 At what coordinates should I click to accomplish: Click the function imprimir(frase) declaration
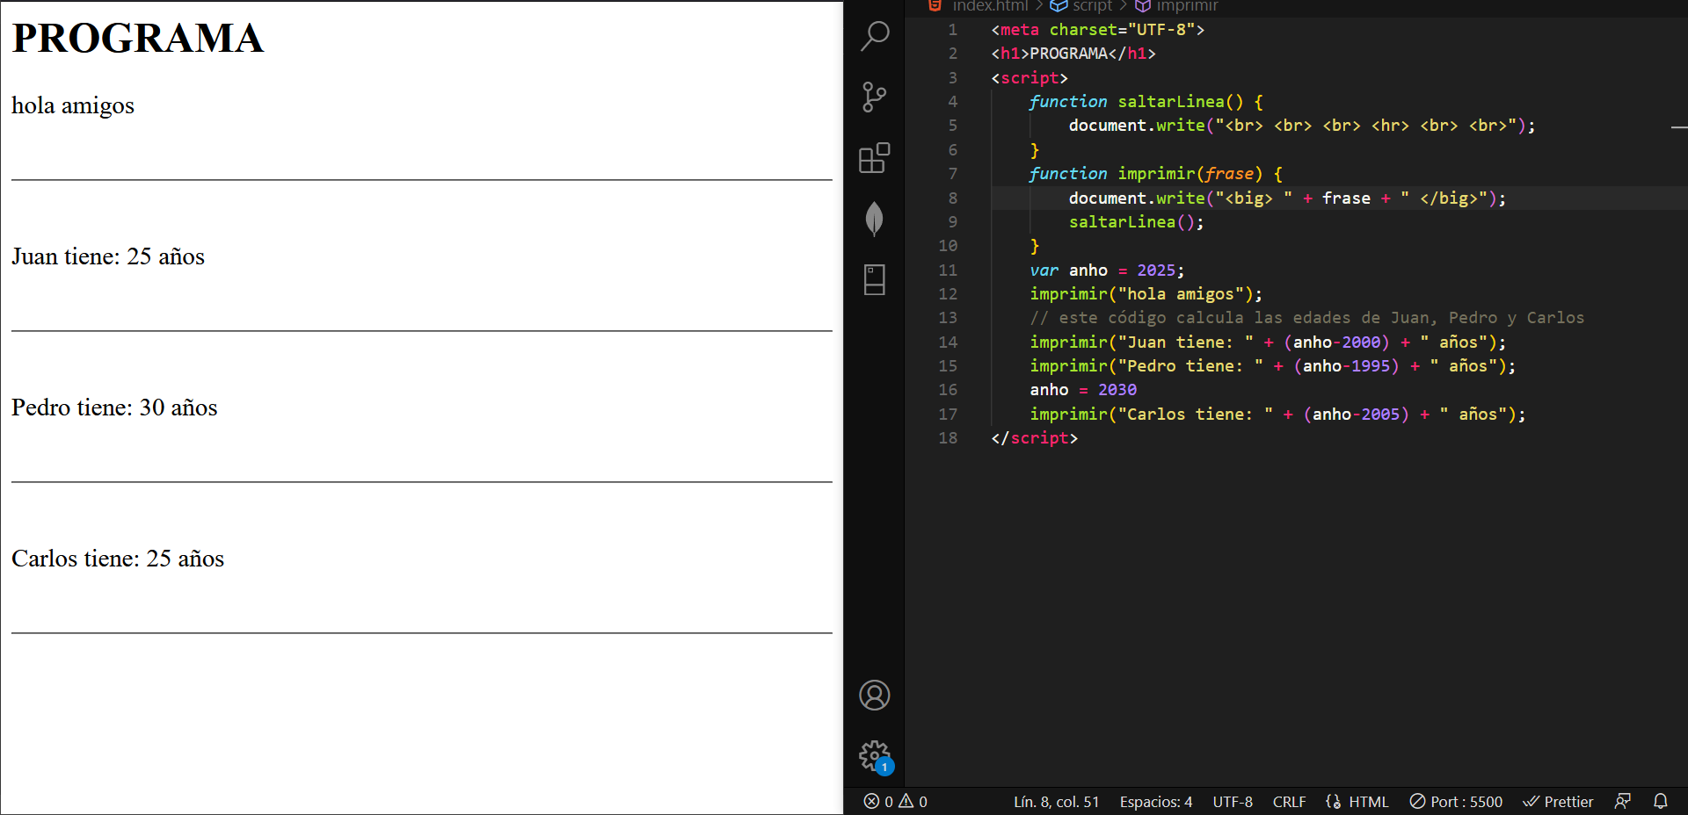pos(1156,174)
